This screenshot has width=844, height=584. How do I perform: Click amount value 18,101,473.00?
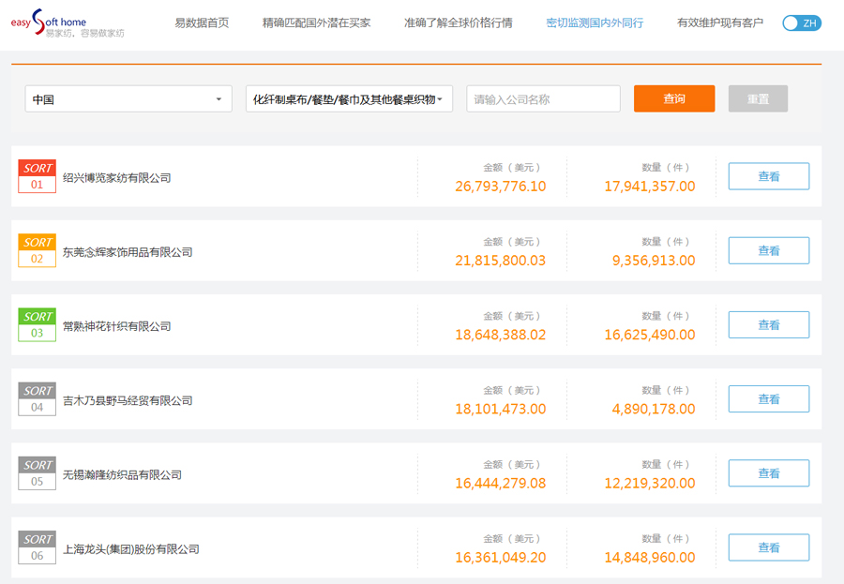click(x=501, y=409)
